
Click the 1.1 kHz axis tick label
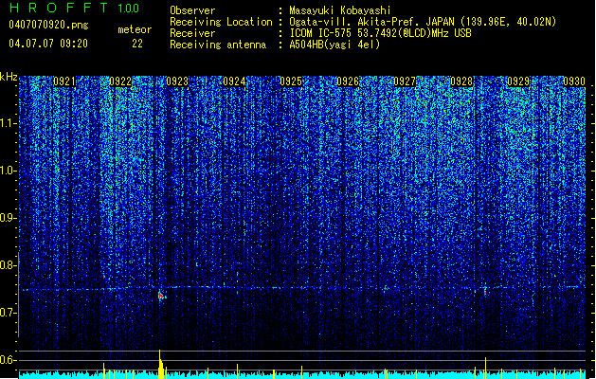point(8,123)
